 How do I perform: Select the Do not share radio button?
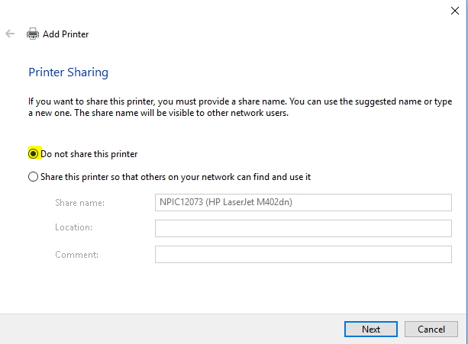[33, 154]
